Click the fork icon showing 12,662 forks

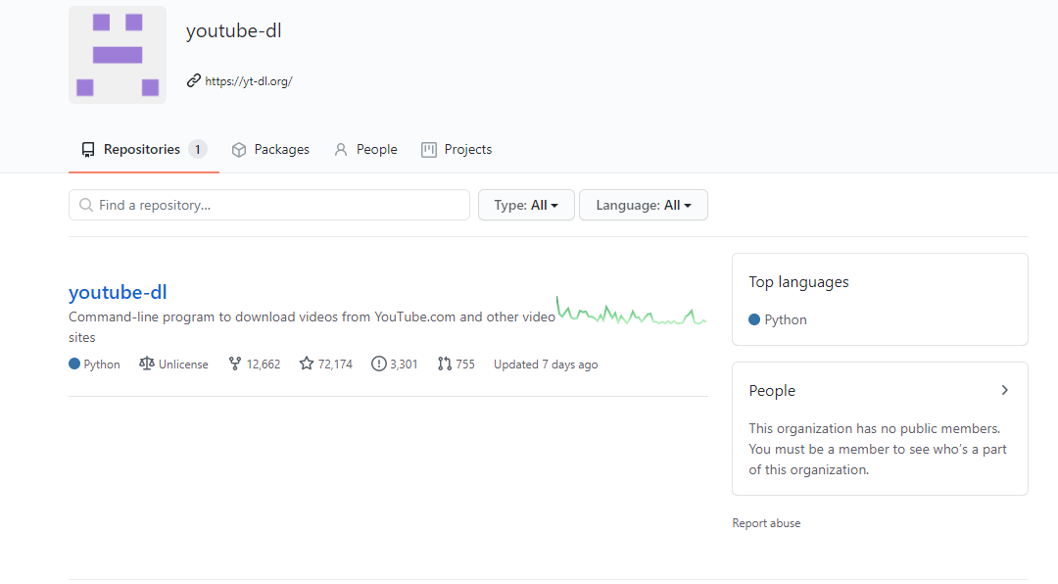pyautogui.click(x=235, y=364)
